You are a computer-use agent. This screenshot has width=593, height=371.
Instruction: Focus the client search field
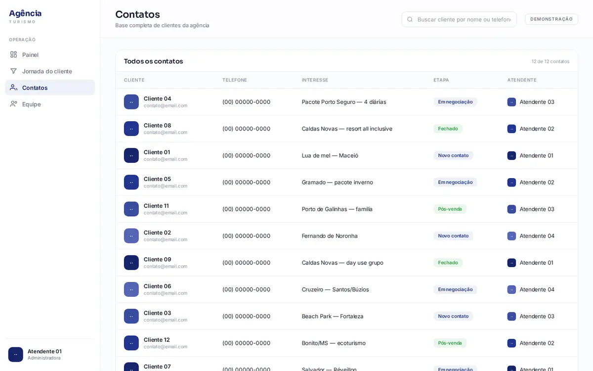459,19
